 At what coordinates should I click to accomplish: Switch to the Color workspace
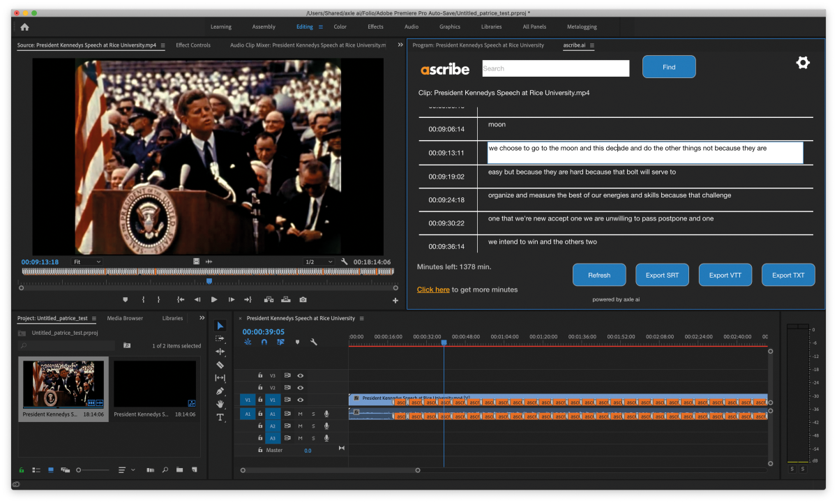(x=340, y=27)
